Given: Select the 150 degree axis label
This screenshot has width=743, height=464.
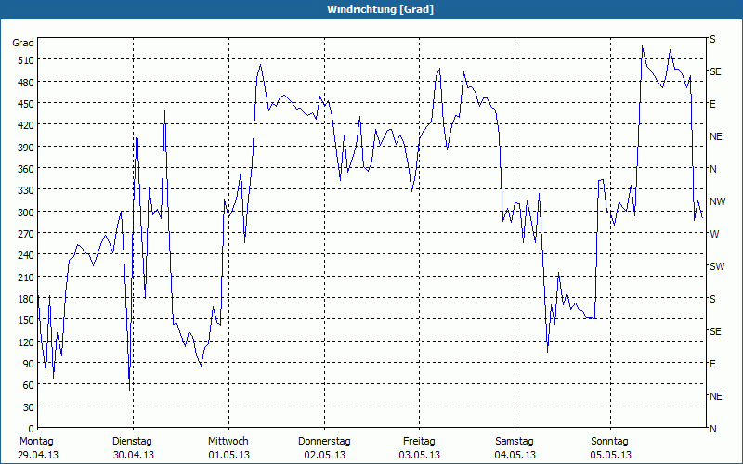Looking at the screenshot, I should (x=27, y=320).
